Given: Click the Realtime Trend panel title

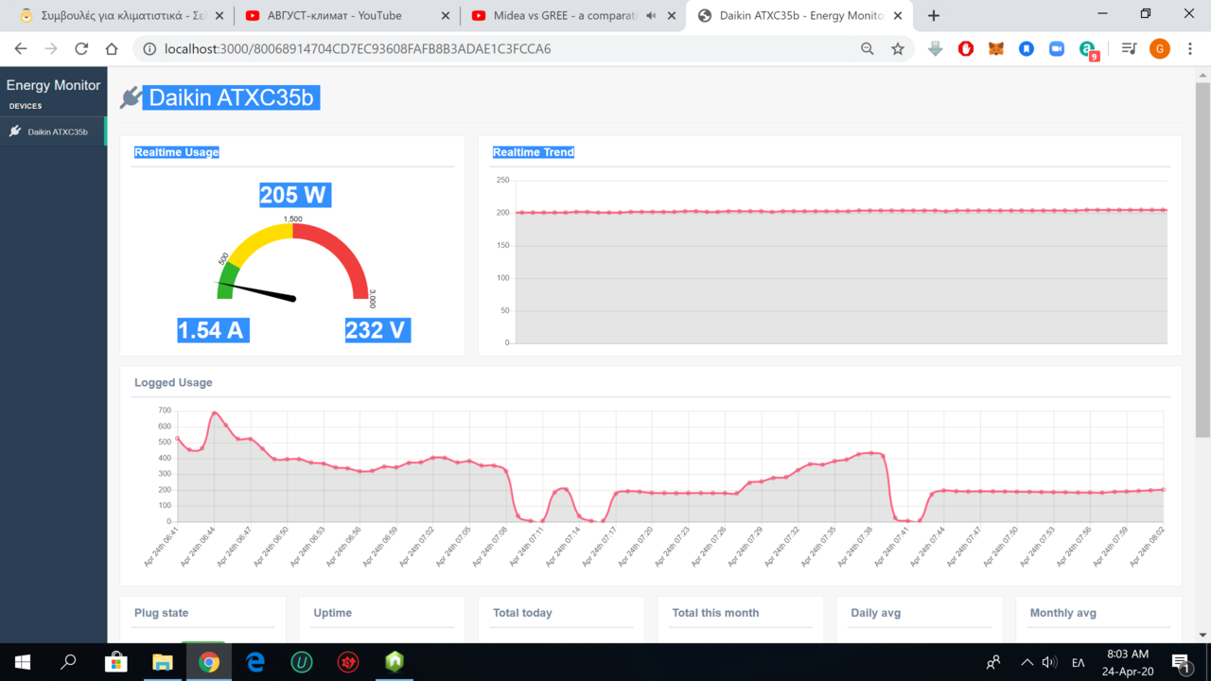Looking at the screenshot, I should click(x=534, y=152).
